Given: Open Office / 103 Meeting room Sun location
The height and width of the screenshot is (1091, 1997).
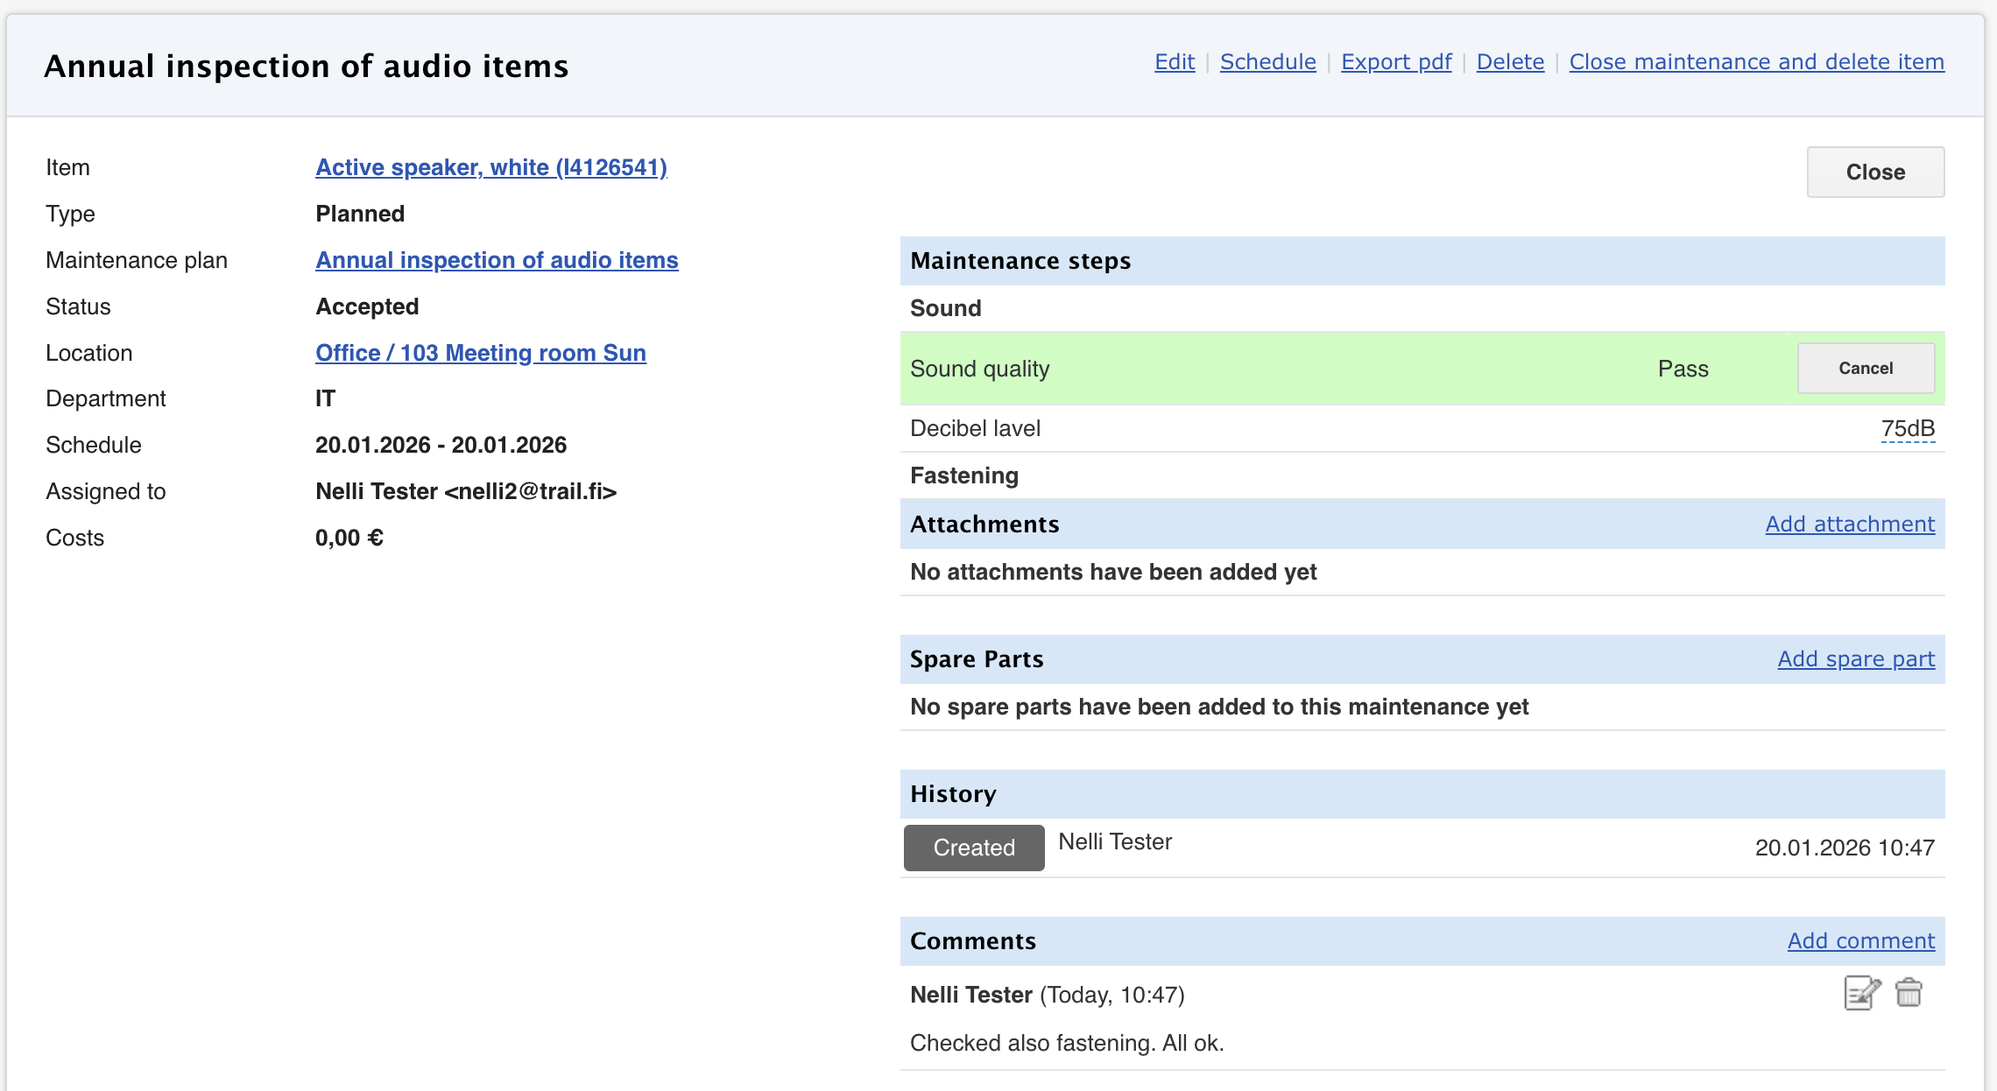Looking at the screenshot, I should click(481, 353).
